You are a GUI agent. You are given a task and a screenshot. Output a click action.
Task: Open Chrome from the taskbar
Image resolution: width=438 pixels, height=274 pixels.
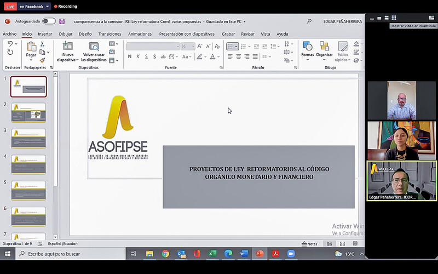[x=165, y=254]
